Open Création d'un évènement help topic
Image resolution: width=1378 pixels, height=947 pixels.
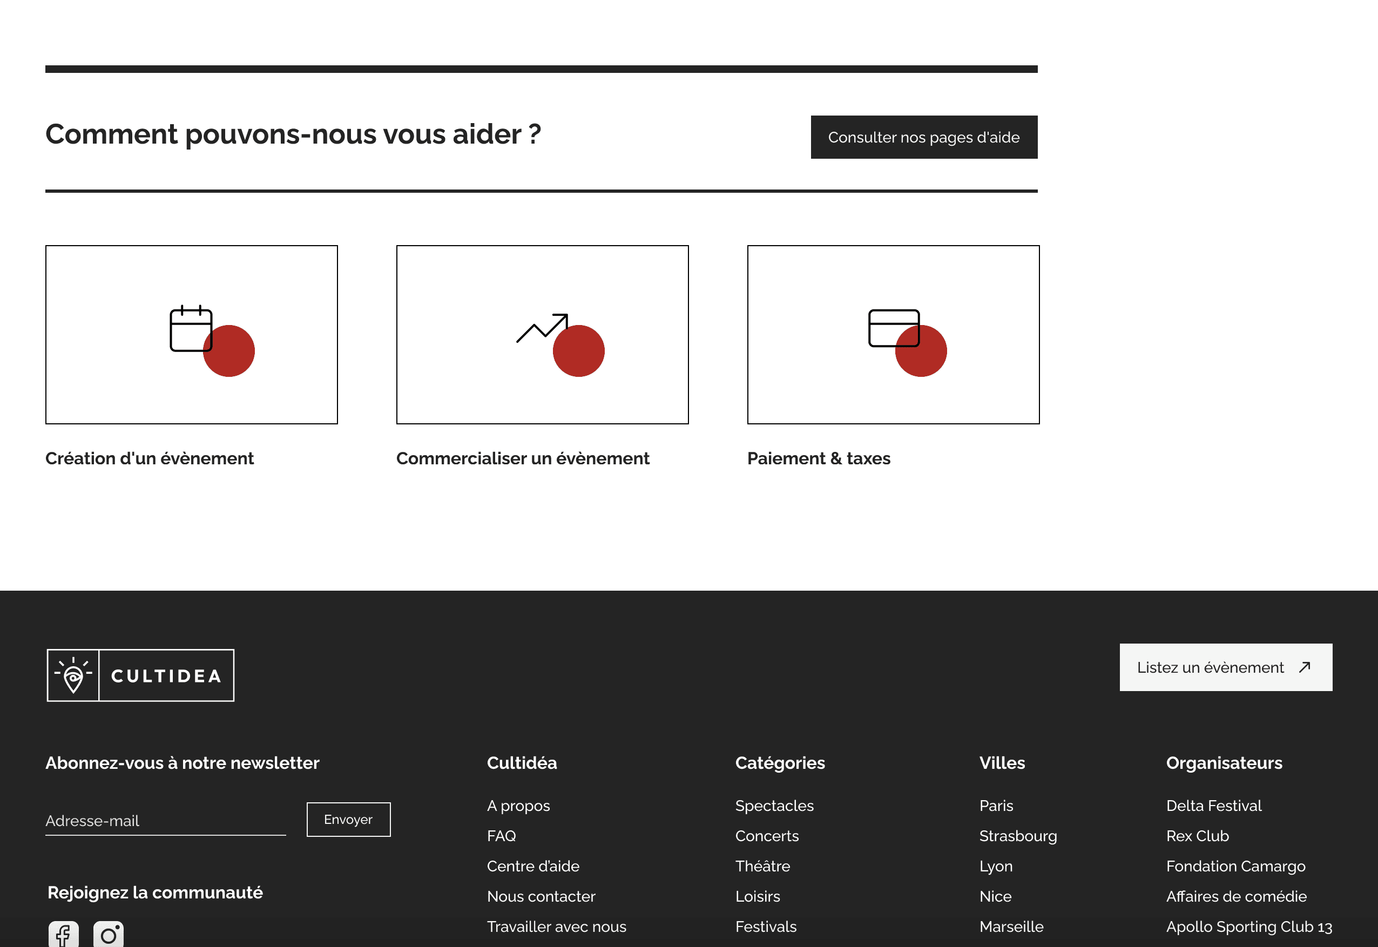[150, 459]
